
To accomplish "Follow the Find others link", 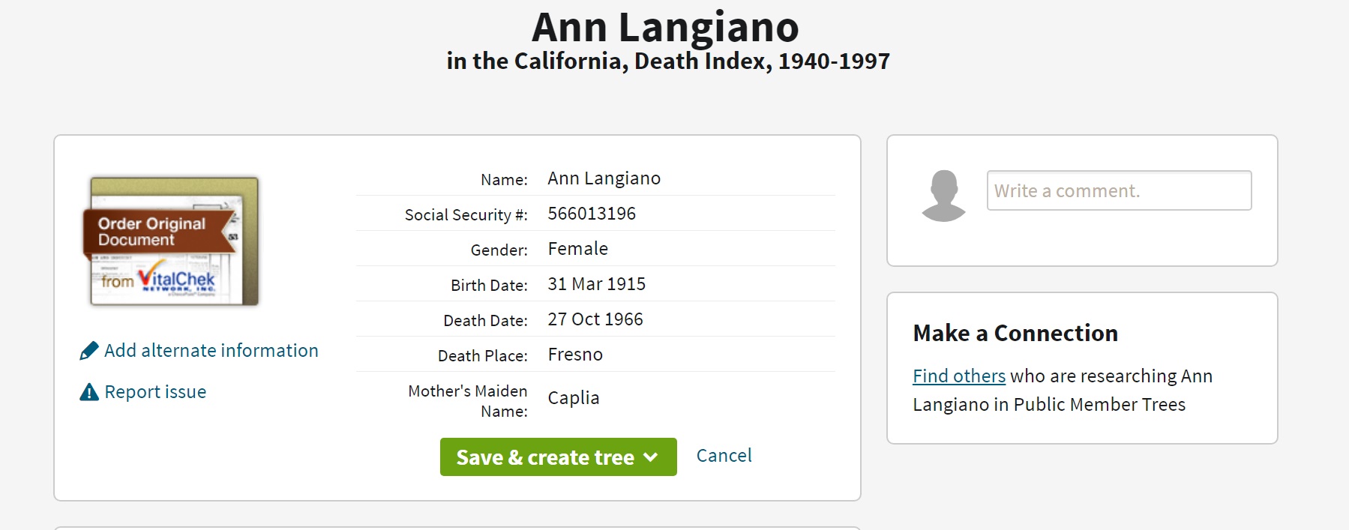I will click(958, 376).
